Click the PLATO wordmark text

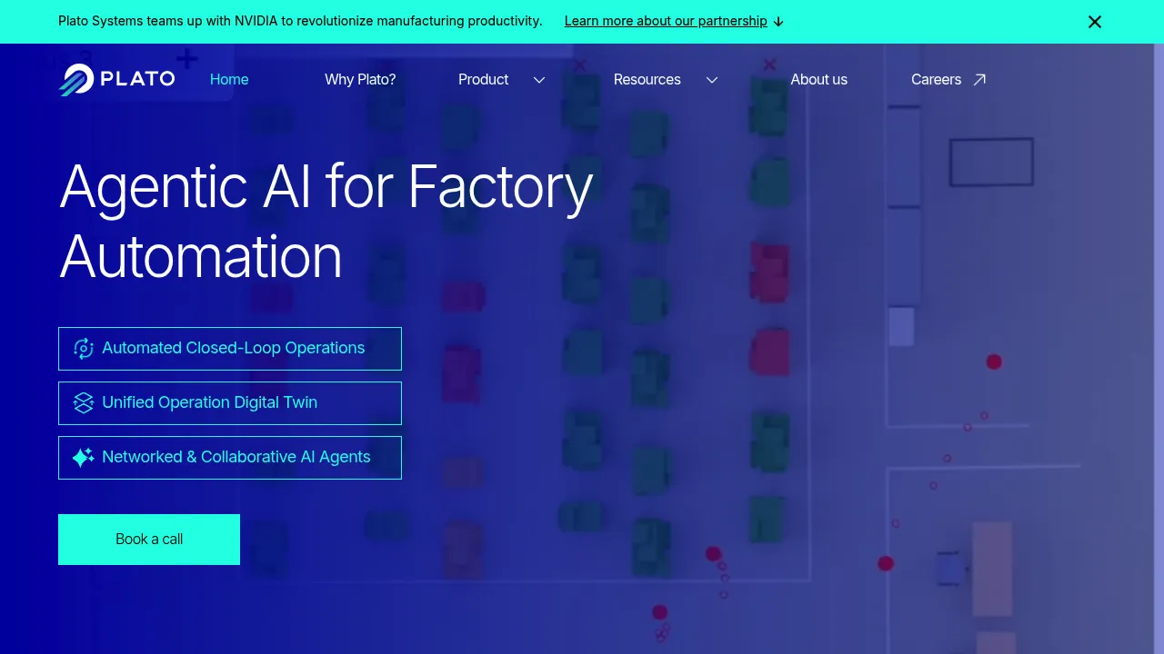(x=137, y=79)
